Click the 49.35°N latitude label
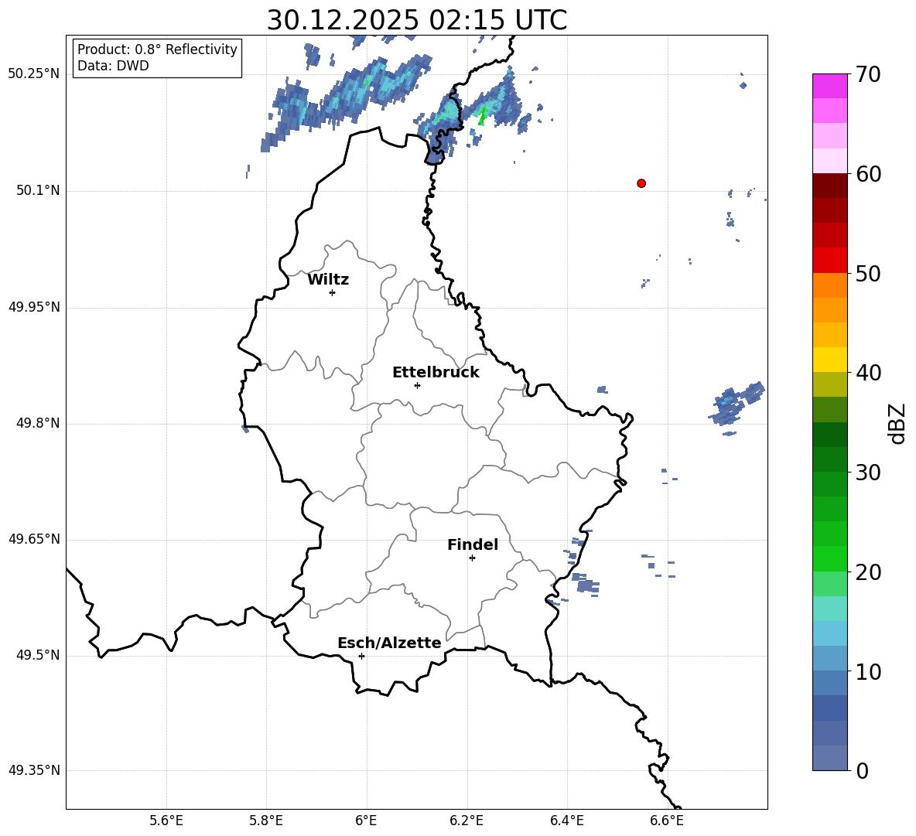 (x=34, y=770)
